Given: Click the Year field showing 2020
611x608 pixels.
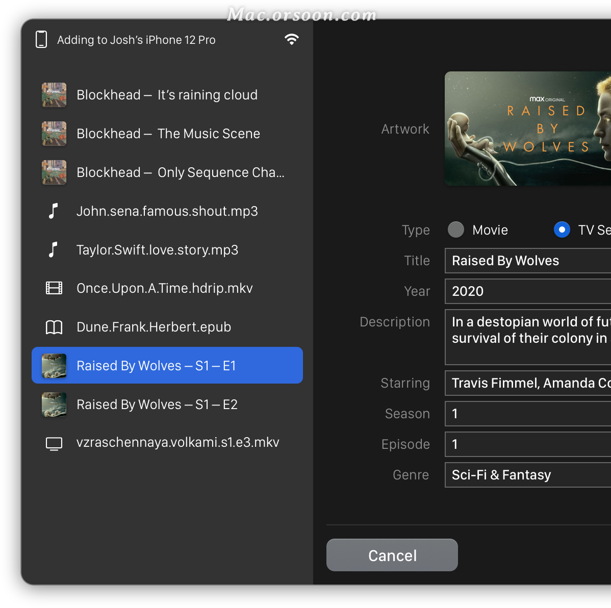Looking at the screenshot, I should pos(527,291).
